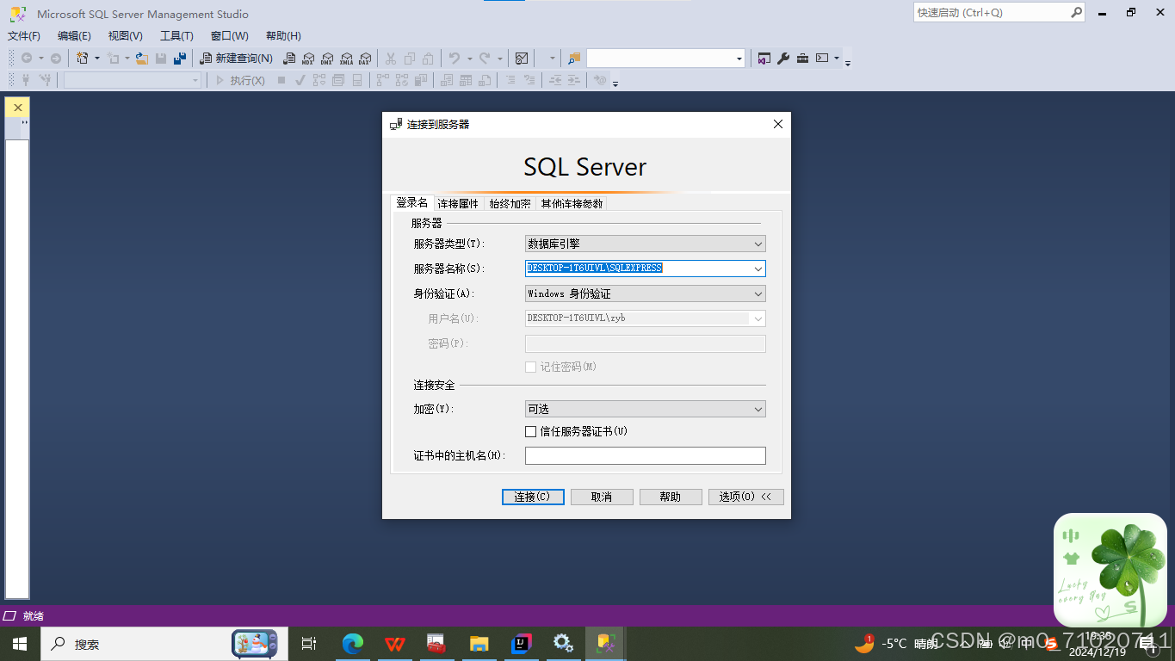Click the Visual Studio window icon
The height and width of the screenshot is (661, 1175).
click(764, 59)
